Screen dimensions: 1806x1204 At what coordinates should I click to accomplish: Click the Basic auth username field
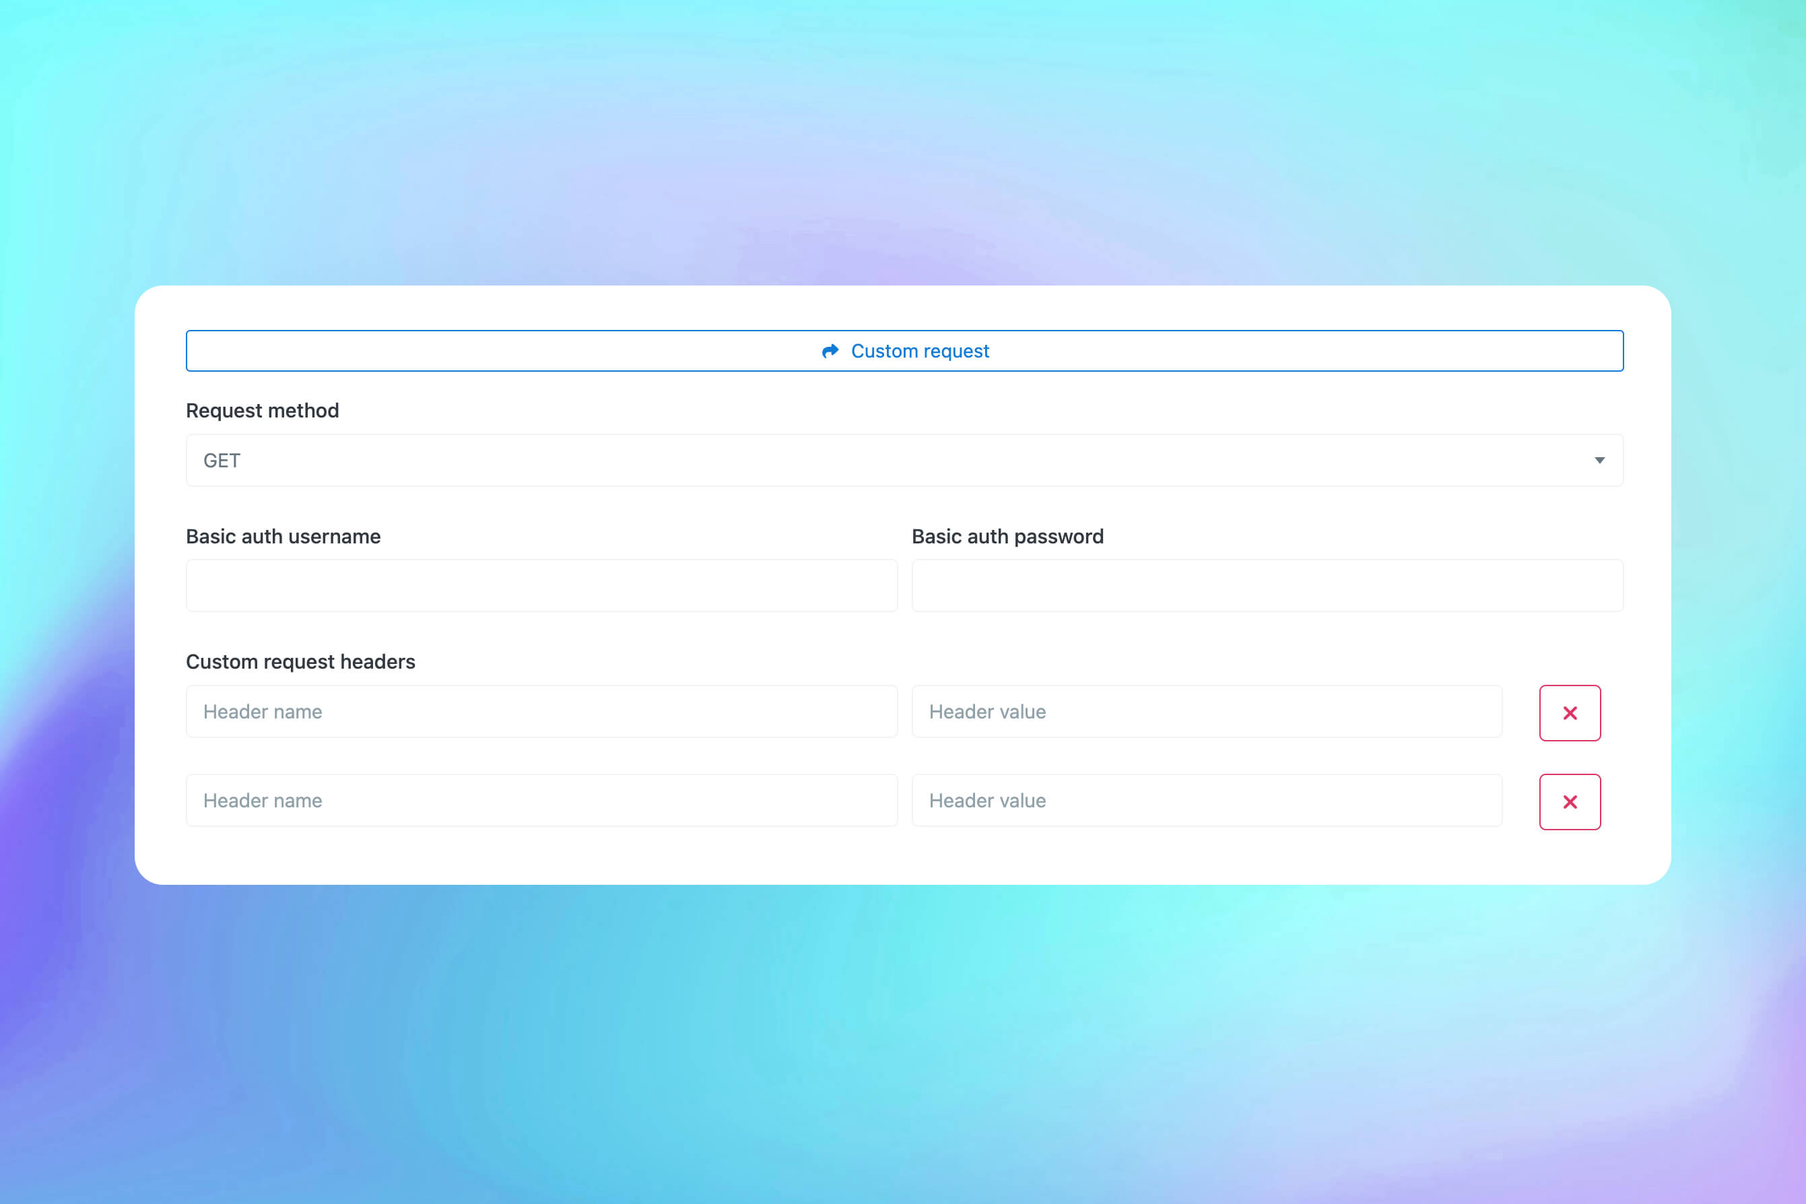pos(541,585)
